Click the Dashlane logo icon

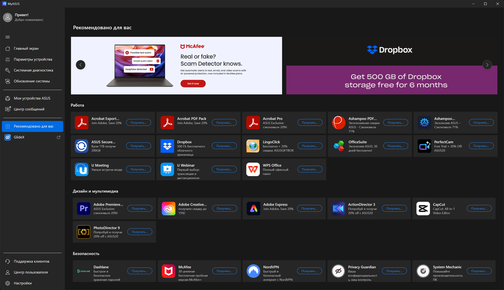click(83, 271)
